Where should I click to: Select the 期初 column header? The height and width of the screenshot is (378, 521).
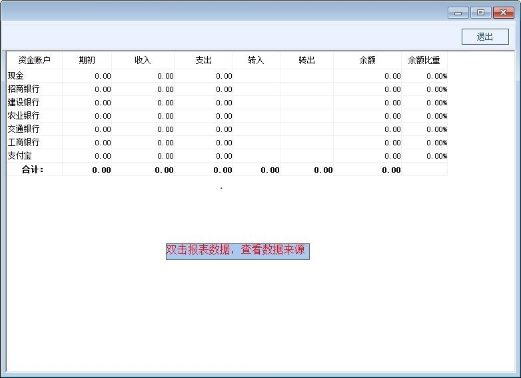point(87,60)
